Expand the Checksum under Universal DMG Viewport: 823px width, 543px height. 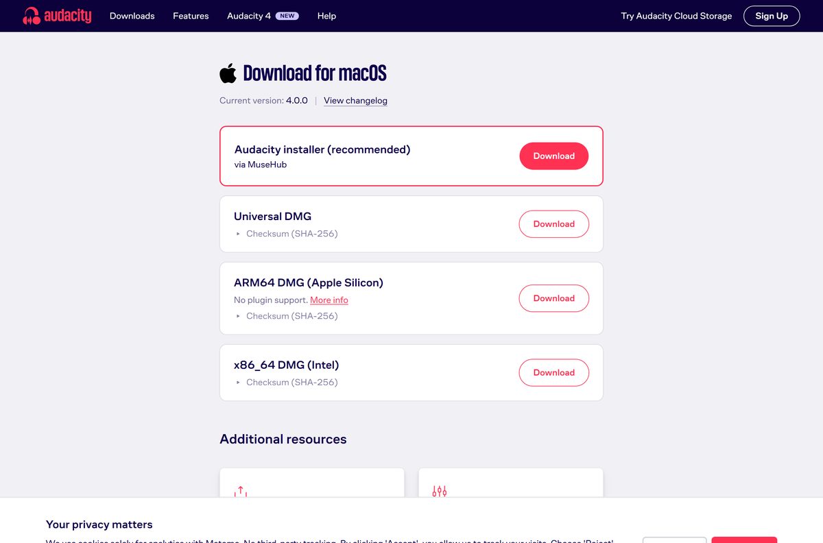tap(287, 234)
